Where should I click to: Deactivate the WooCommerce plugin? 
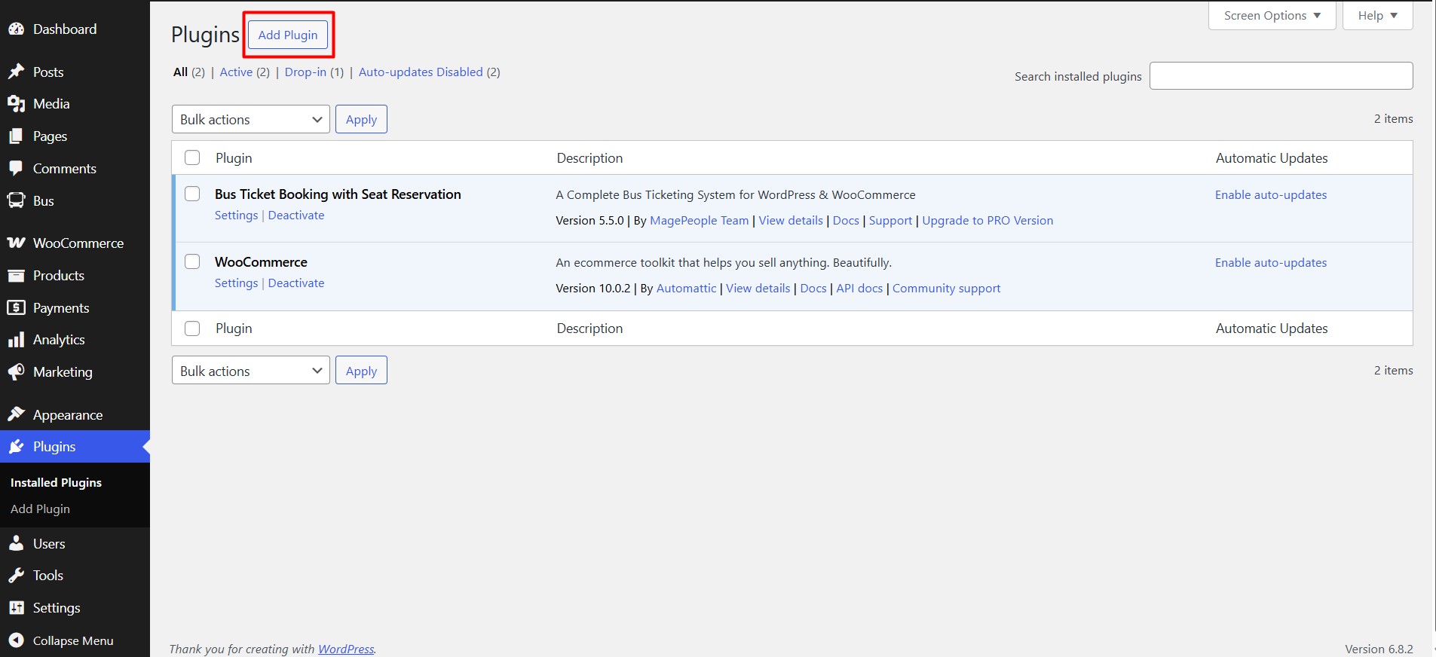(296, 283)
